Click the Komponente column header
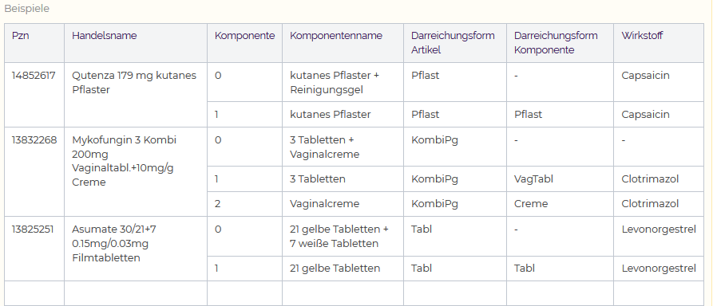This screenshot has width=713, height=306. tap(244, 43)
